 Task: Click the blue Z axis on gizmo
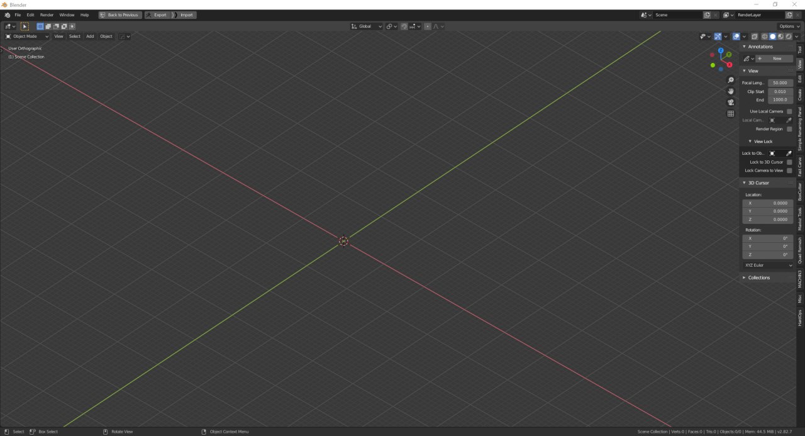tap(721, 50)
